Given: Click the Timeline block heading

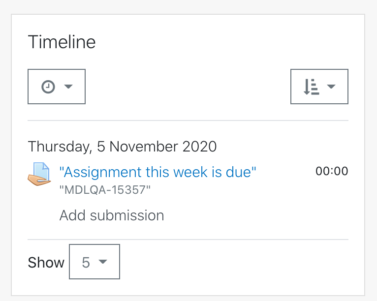Looking at the screenshot, I should point(62,42).
